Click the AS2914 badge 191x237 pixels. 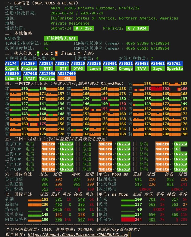46,64
